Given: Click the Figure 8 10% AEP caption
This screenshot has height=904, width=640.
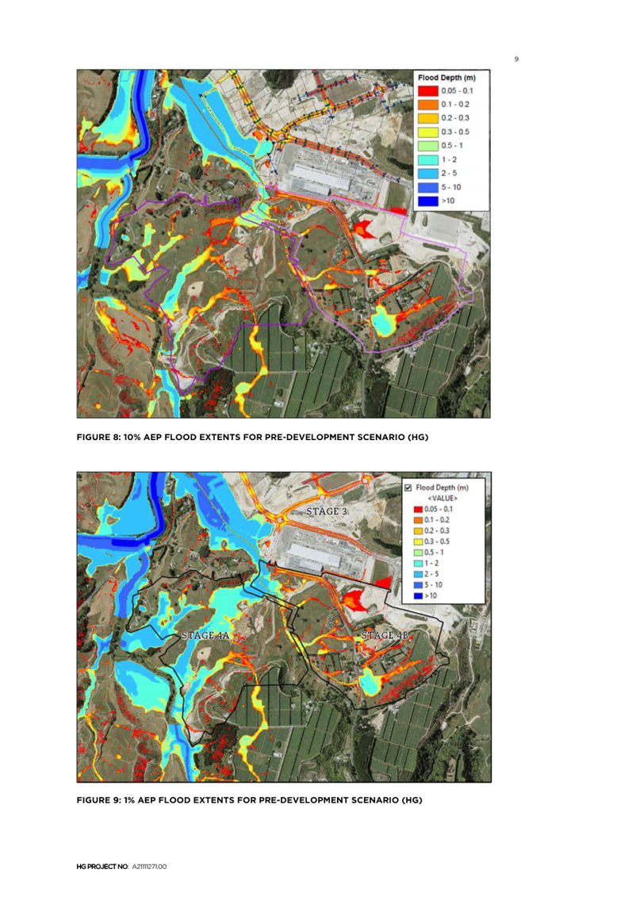Looking at the screenshot, I should pos(252,439).
